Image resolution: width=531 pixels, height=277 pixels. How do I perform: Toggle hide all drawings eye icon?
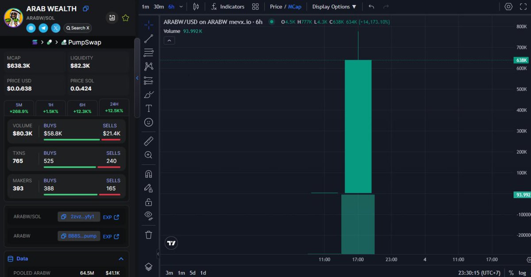(x=149, y=216)
